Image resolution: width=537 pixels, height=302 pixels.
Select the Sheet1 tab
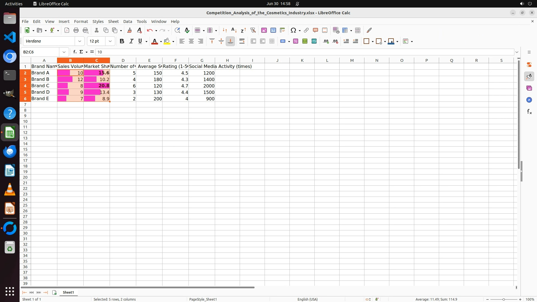click(x=68, y=292)
